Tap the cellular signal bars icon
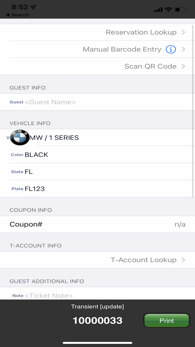 point(158,9)
